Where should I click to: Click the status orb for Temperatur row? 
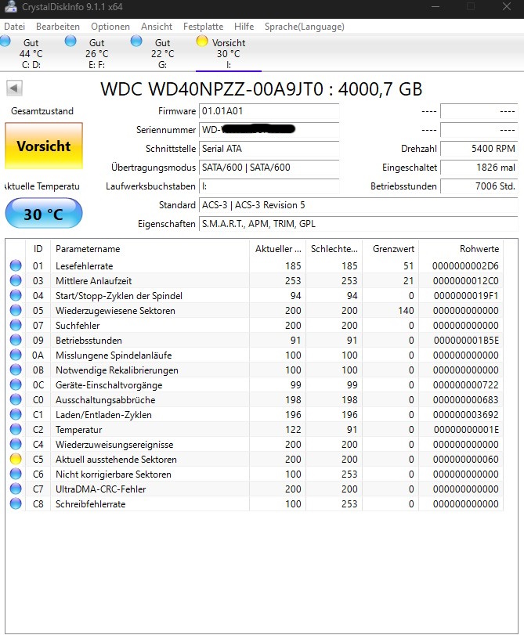click(16, 429)
